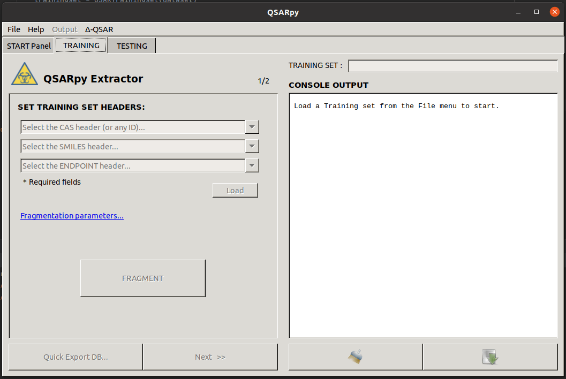
Task: Select the TRAINING tab
Action: coord(81,46)
